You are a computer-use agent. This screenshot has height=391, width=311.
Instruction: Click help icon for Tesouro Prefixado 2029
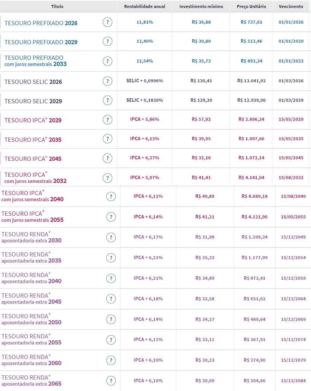(x=108, y=42)
